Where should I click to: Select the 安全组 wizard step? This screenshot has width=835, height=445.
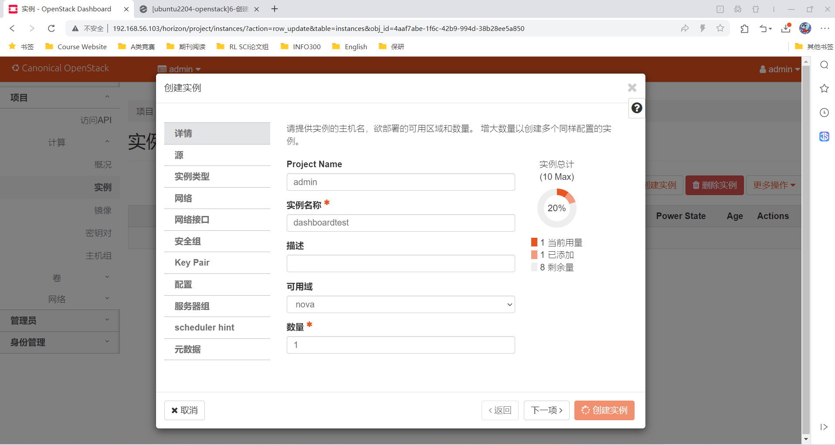pyautogui.click(x=217, y=241)
